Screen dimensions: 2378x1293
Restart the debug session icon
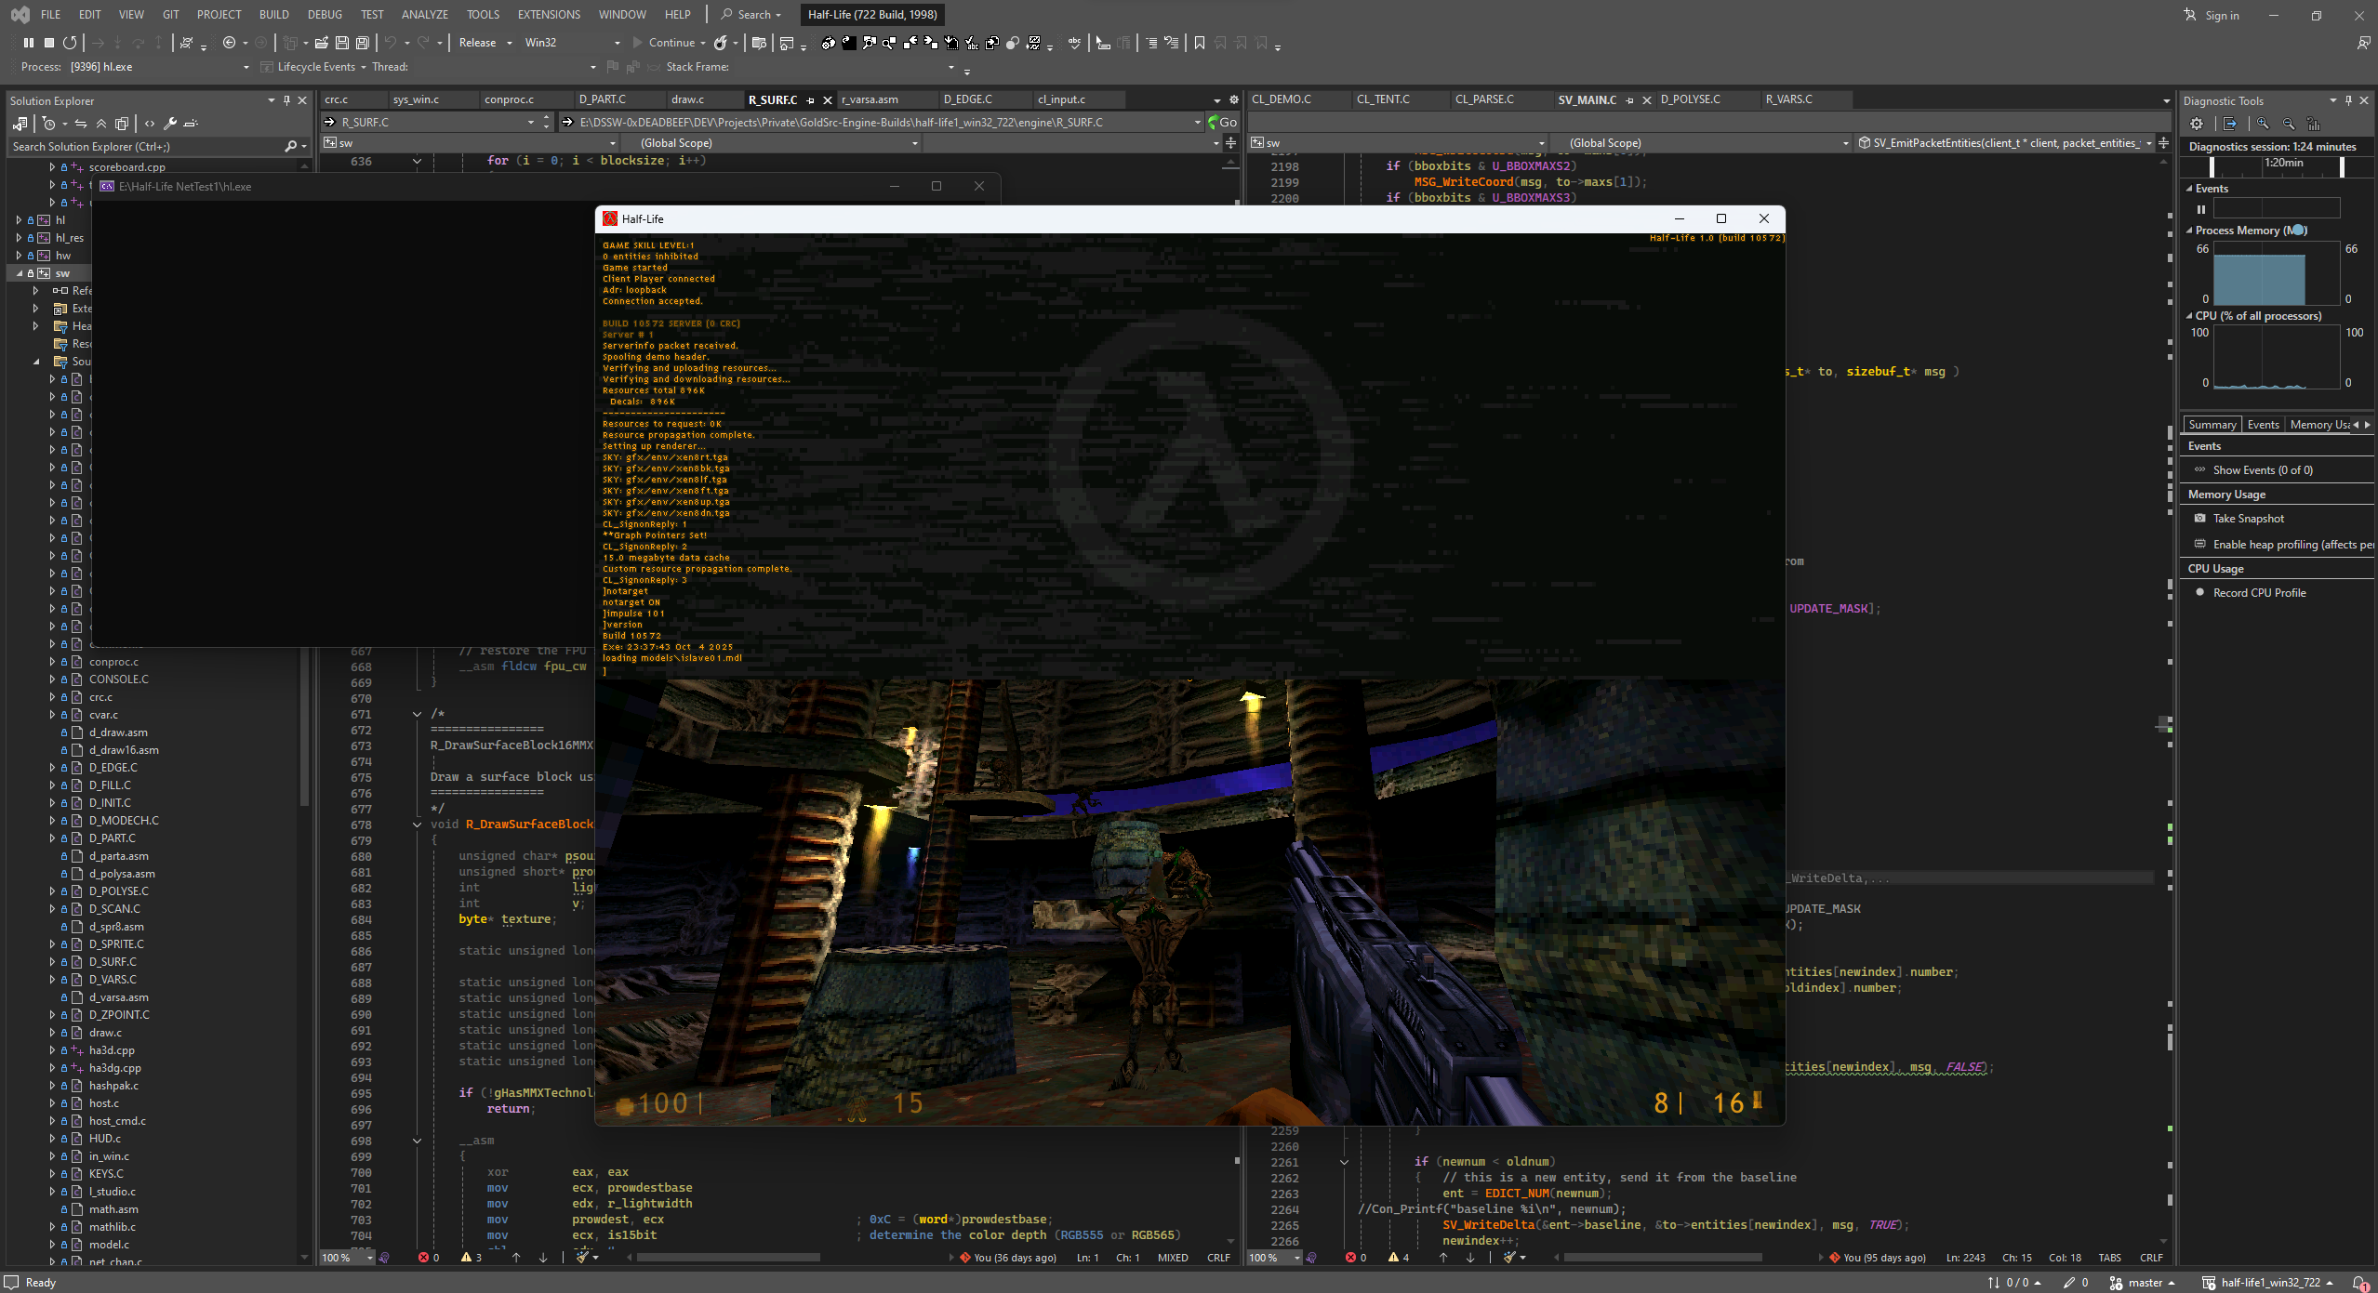70,43
